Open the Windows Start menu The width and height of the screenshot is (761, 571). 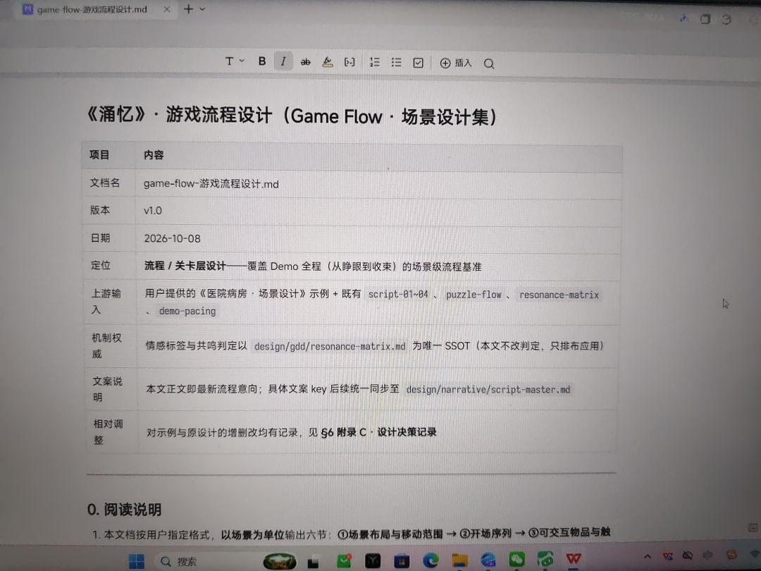click(137, 561)
